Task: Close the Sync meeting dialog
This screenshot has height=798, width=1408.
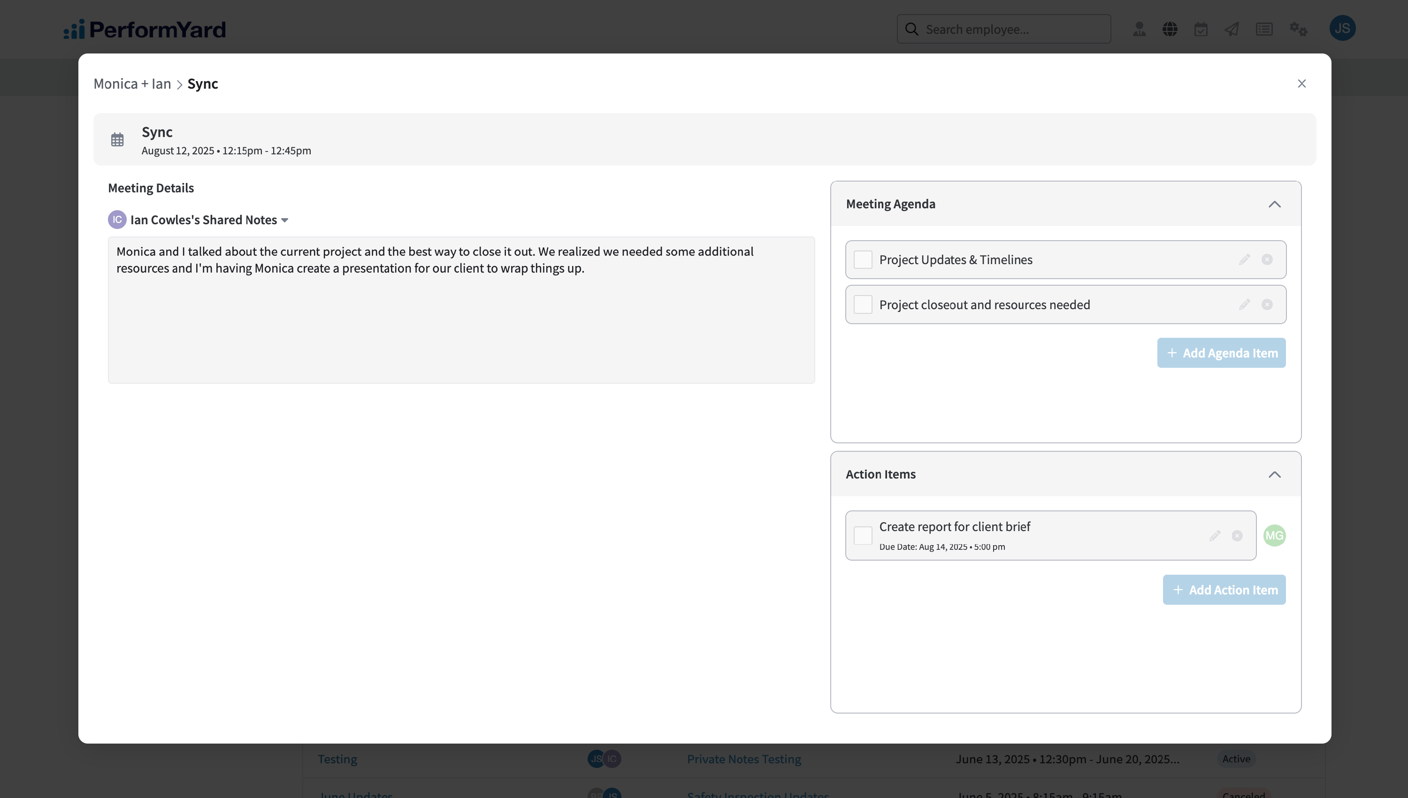Action: point(1301,84)
